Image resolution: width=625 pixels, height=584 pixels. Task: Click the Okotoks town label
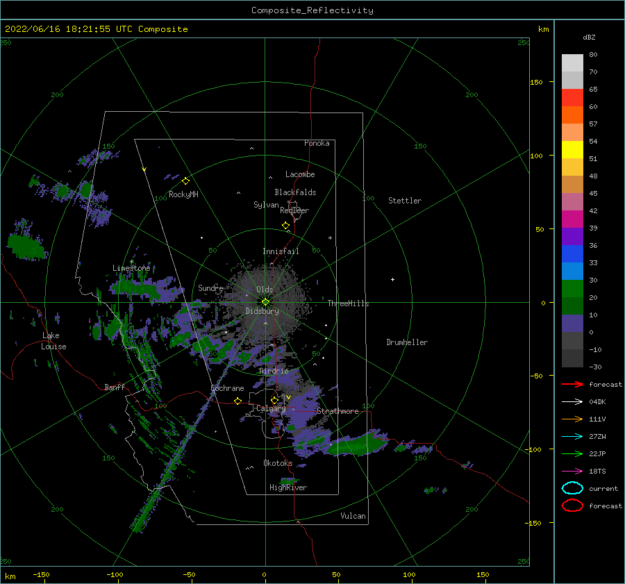tap(278, 463)
